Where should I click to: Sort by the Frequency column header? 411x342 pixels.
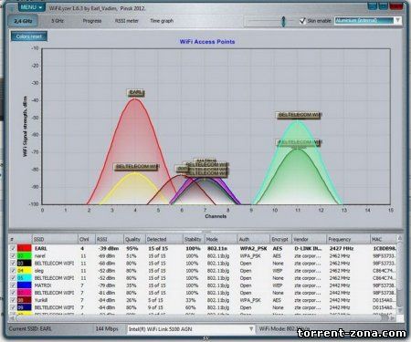(348, 239)
